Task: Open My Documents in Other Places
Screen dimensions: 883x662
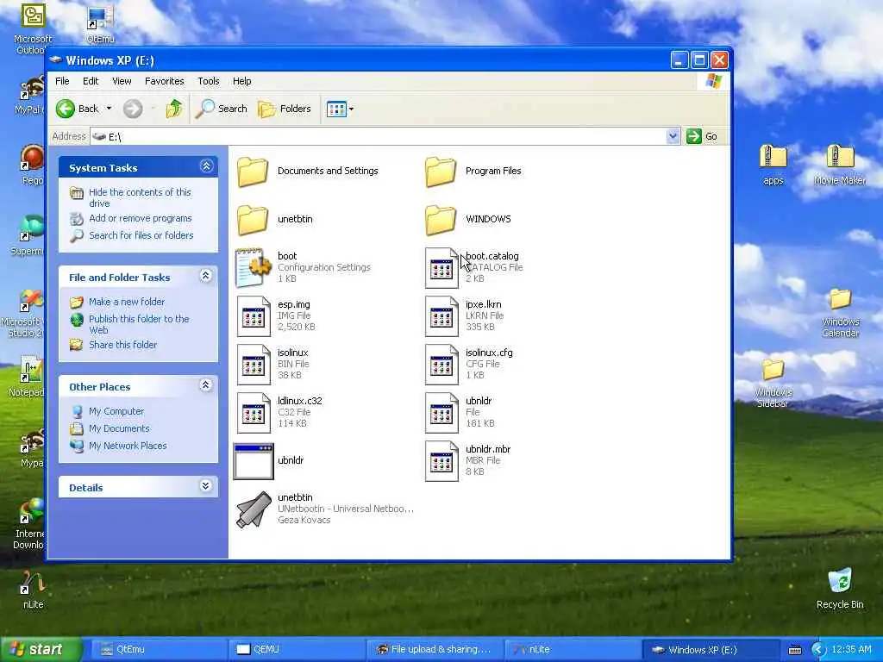Action: (119, 428)
